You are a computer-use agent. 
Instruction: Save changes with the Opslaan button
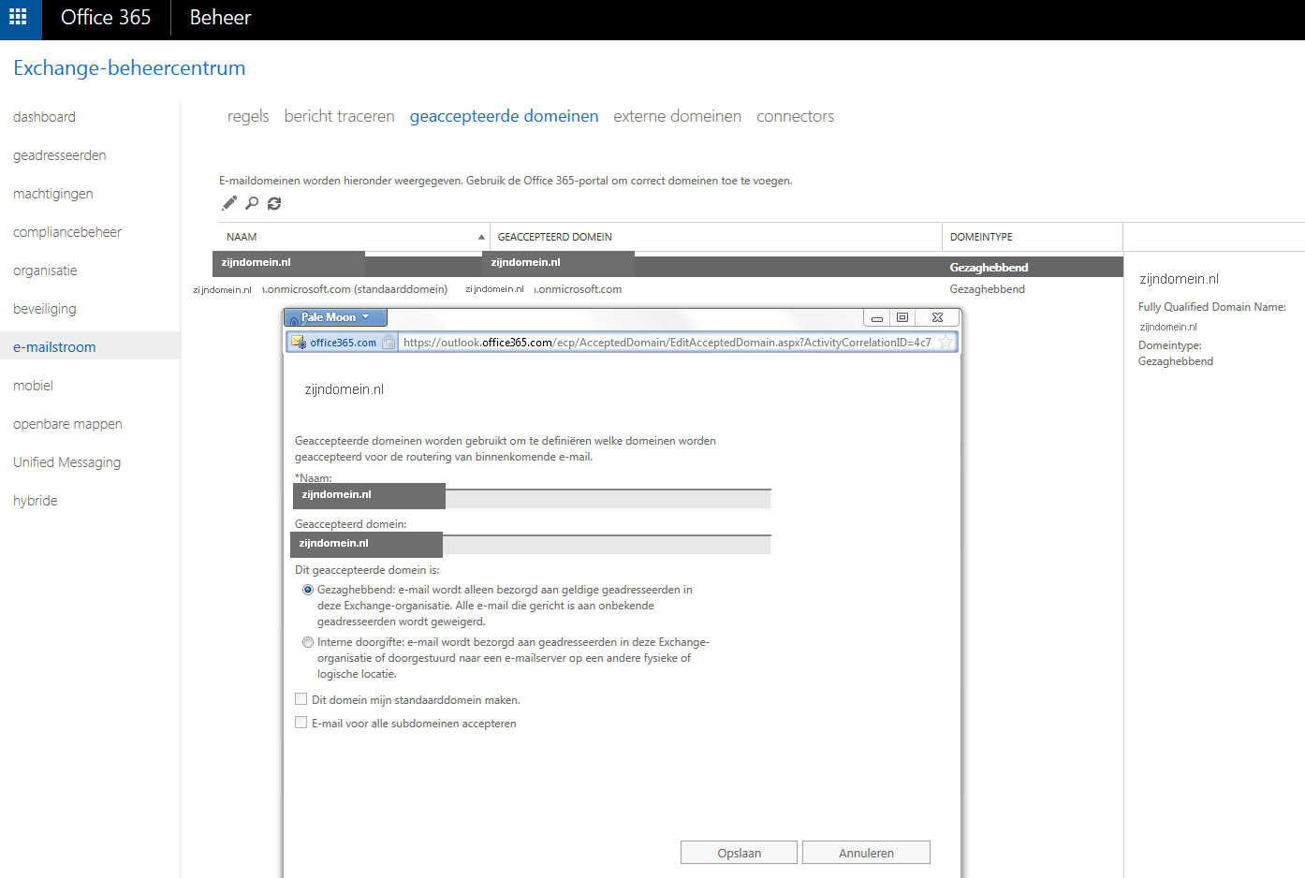(x=739, y=853)
